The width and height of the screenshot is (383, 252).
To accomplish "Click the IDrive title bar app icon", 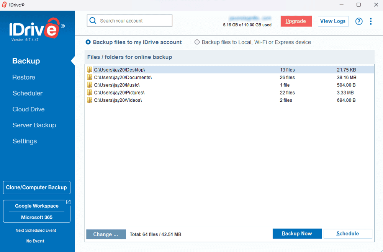I will tap(4, 5).
